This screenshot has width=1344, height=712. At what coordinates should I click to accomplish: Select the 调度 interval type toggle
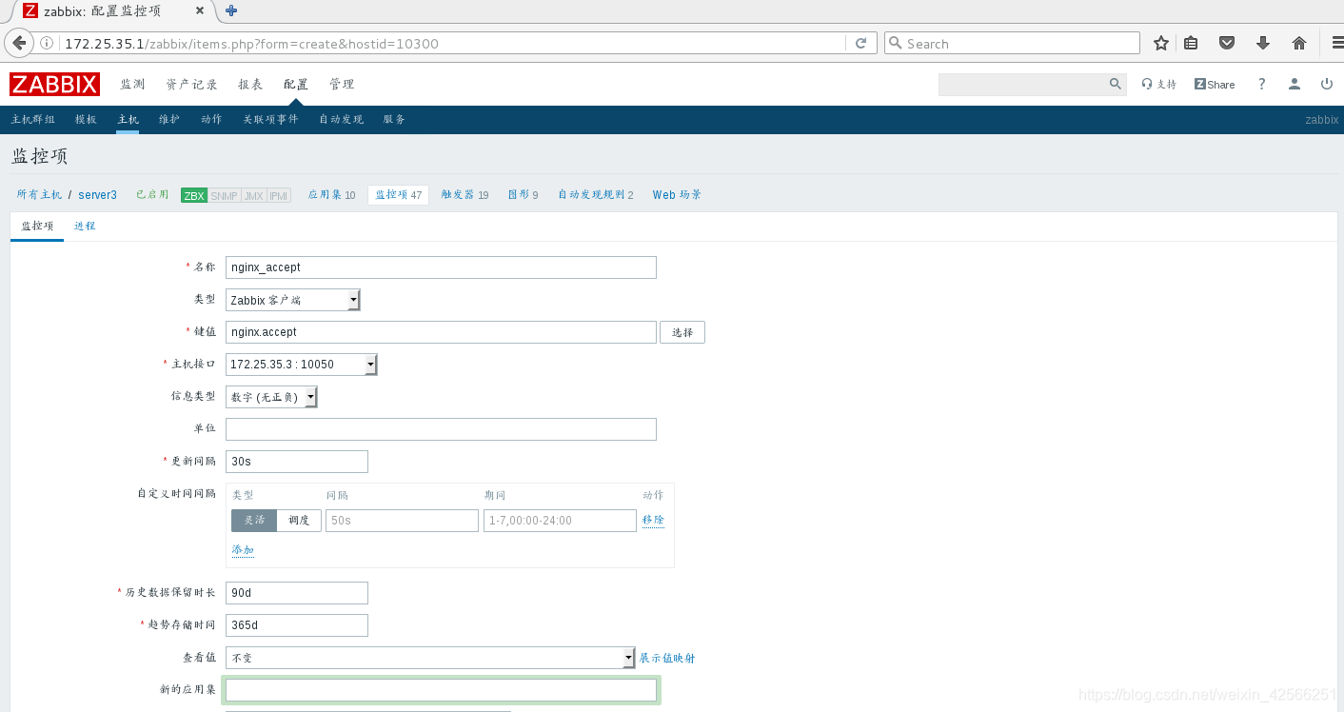[299, 521]
